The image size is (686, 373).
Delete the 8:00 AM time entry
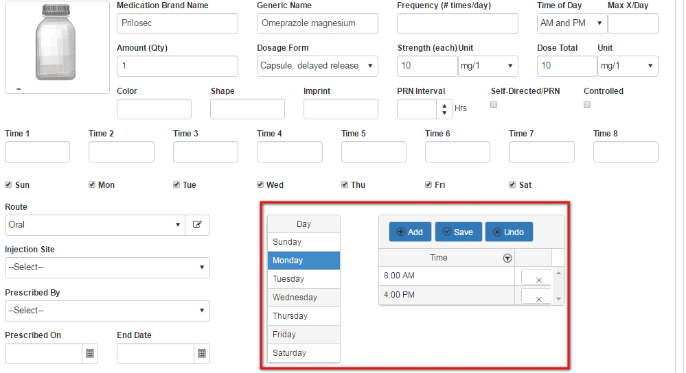point(538,278)
